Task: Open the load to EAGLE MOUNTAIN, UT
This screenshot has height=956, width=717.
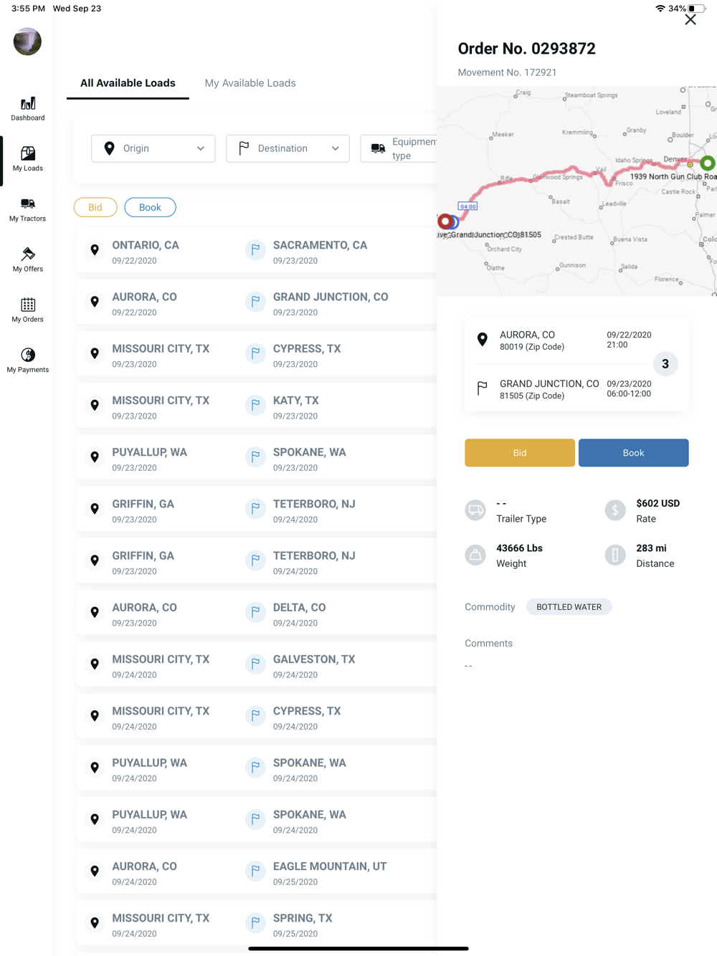Action: [x=257, y=873]
